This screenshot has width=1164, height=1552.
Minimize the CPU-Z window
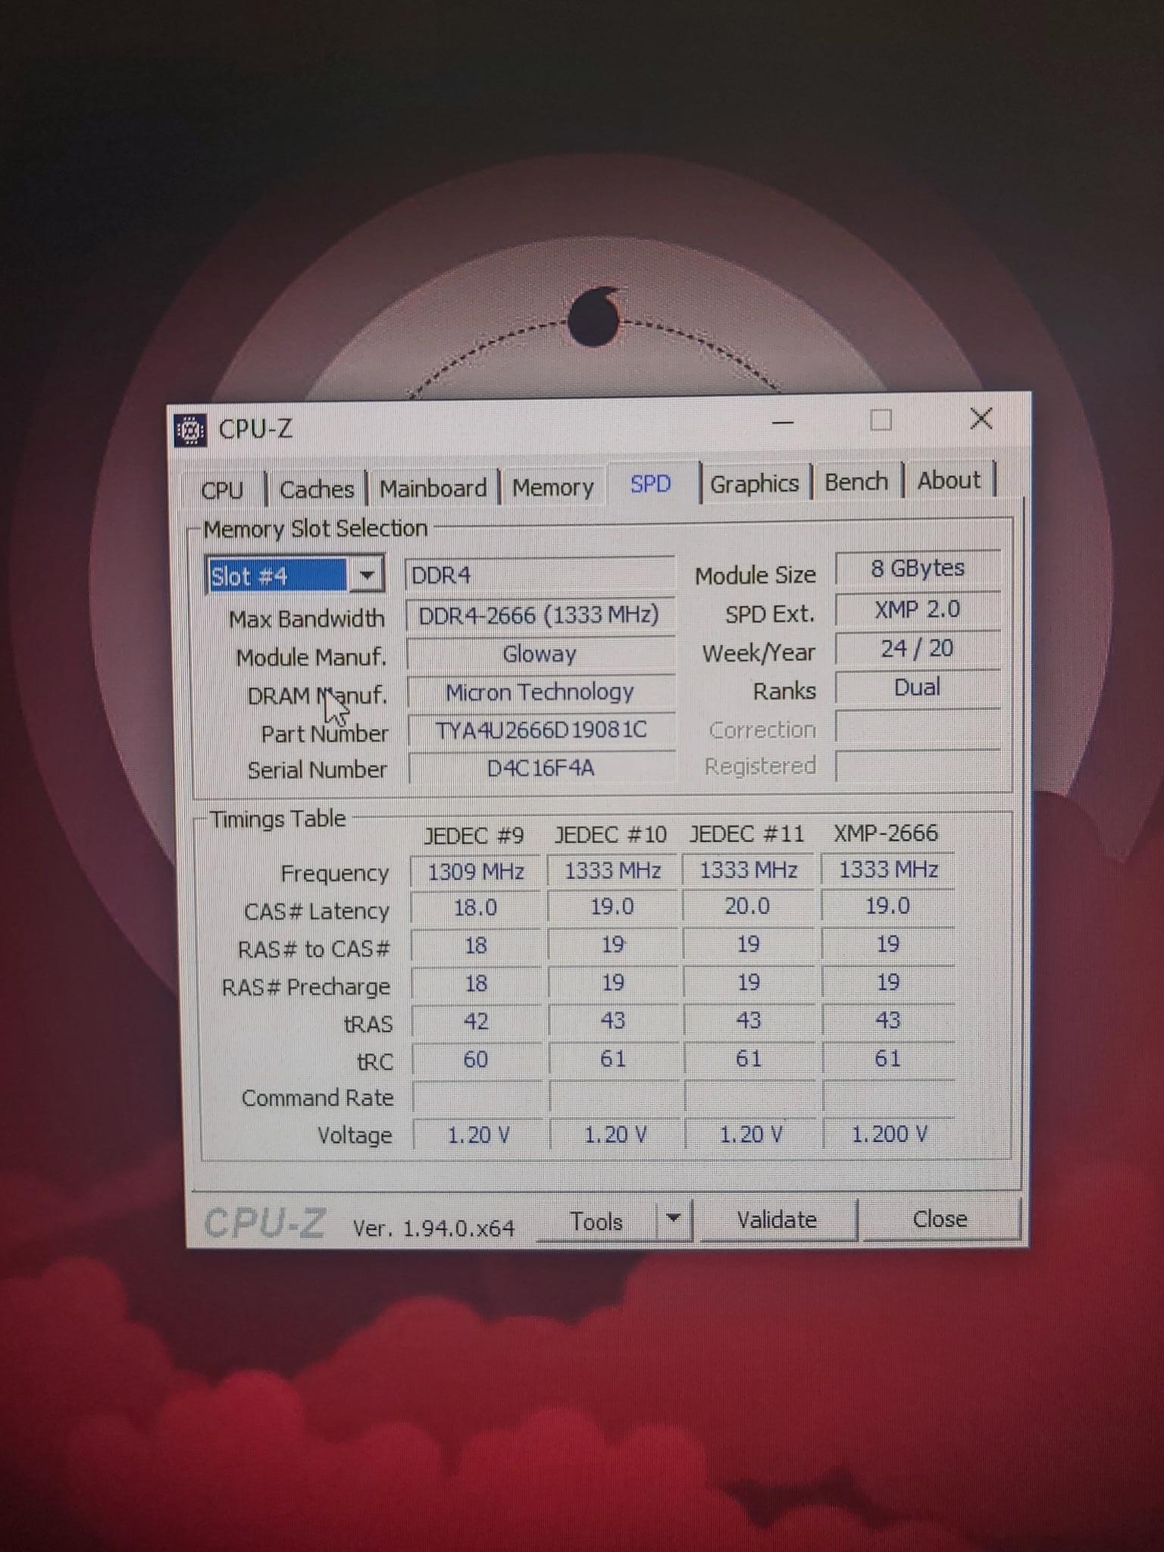[783, 421]
